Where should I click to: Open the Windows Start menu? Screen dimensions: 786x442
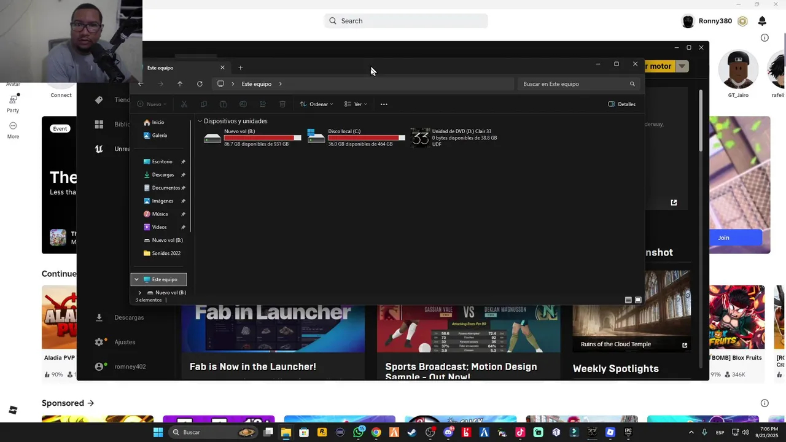tap(158, 432)
